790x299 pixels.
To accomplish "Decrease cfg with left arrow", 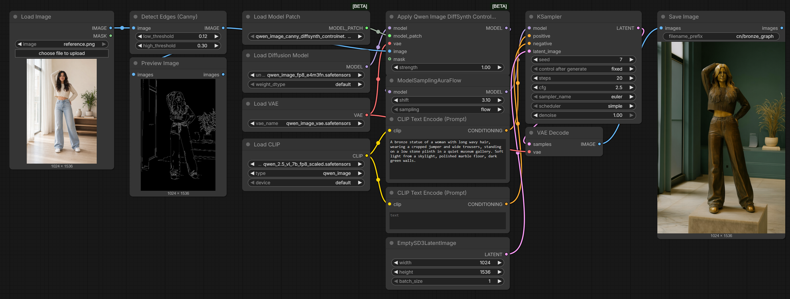I will pyautogui.click(x=536, y=87).
